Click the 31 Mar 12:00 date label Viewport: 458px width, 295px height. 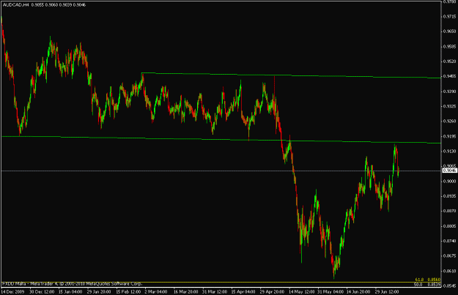point(215,291)
